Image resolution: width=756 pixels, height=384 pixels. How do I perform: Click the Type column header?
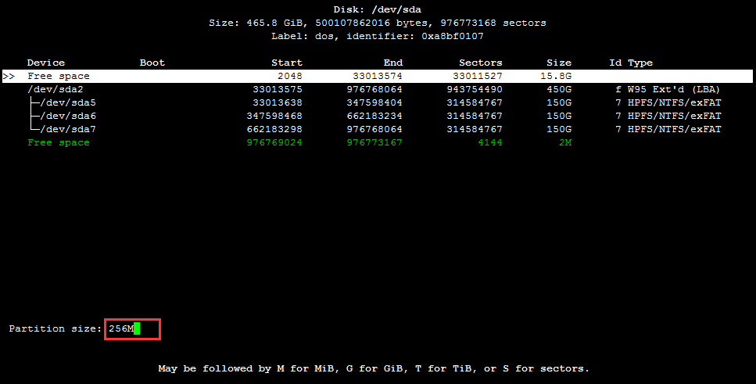pos(640,63)
